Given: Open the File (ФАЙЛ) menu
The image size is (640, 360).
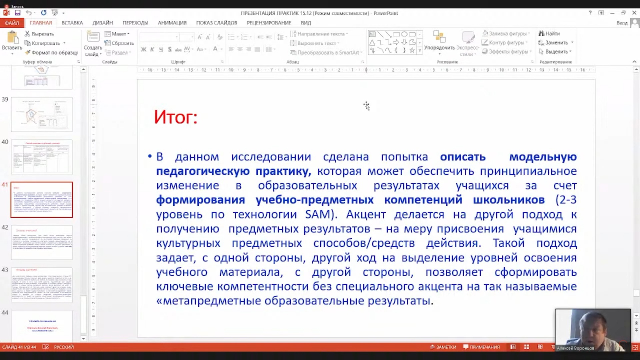Looking at the screenshot, I should tap(12, 23).
